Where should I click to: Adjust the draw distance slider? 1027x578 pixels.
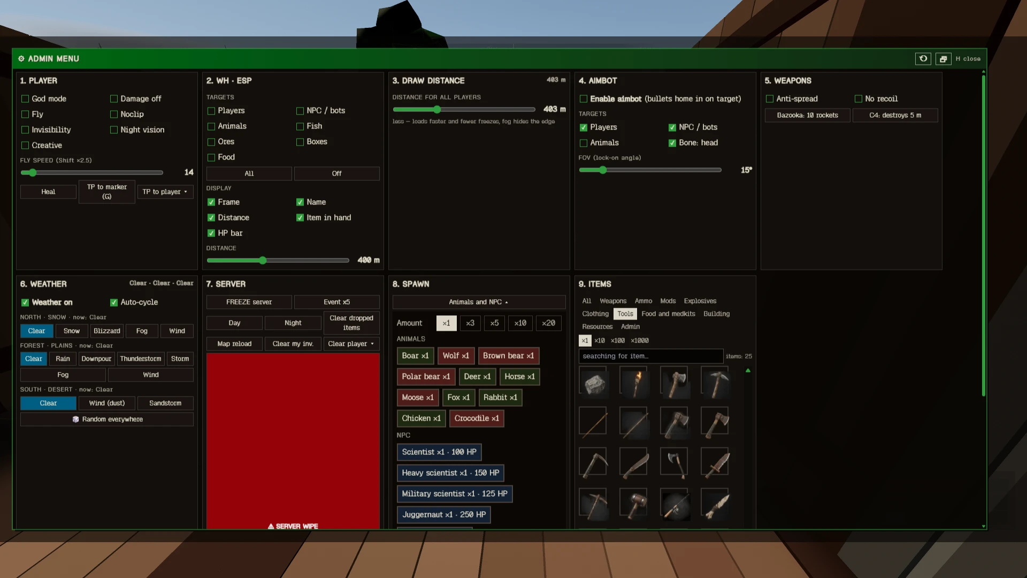coord(464,110)
